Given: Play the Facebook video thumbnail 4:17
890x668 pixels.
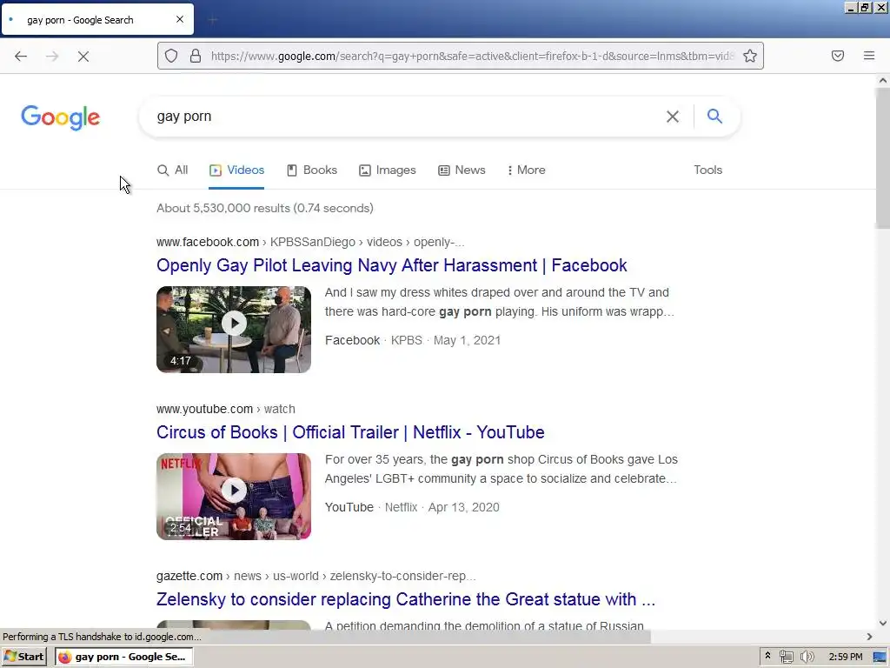Looking at the screenshot, I should click(234, 330).
